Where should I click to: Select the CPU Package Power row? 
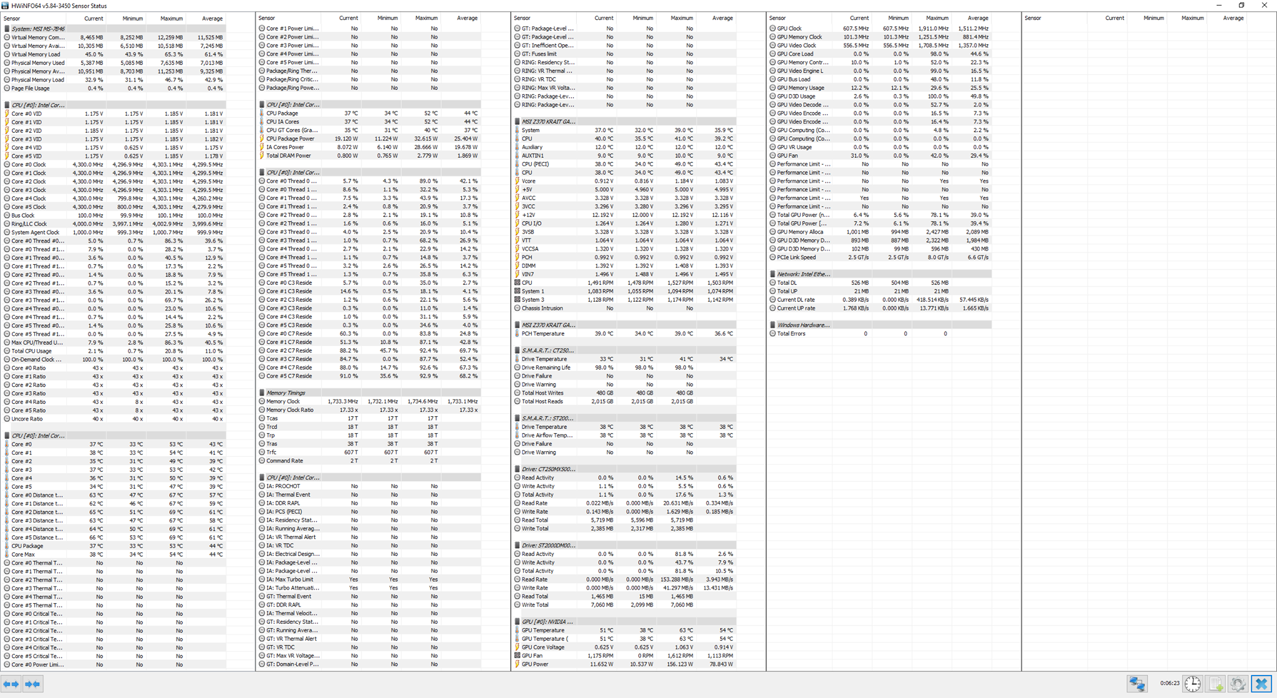point(290,139)
